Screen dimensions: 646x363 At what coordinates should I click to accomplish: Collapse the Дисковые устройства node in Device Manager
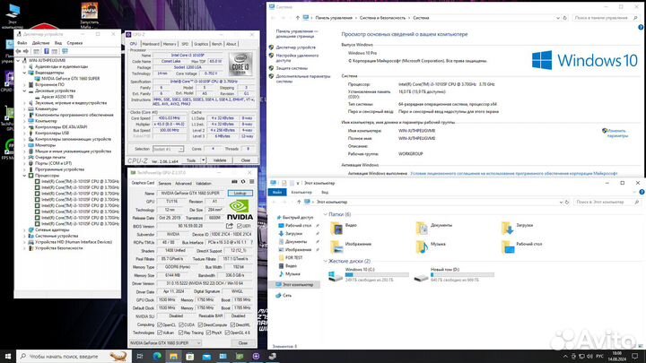[x=24, y=91]
